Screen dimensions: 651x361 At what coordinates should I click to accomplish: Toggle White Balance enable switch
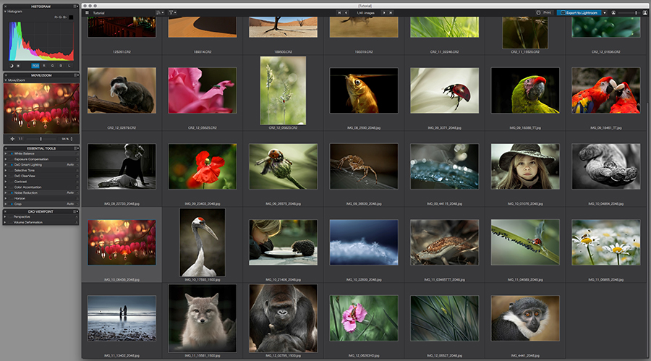coord(12,153)
